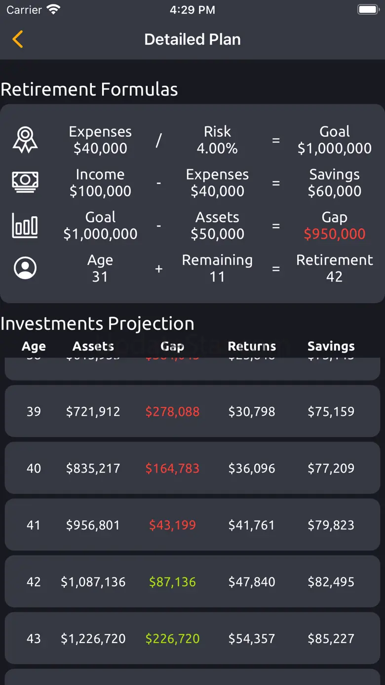The image size is (385, 685).
Task: Select the age 41 projection row
Action: point(192,525)
